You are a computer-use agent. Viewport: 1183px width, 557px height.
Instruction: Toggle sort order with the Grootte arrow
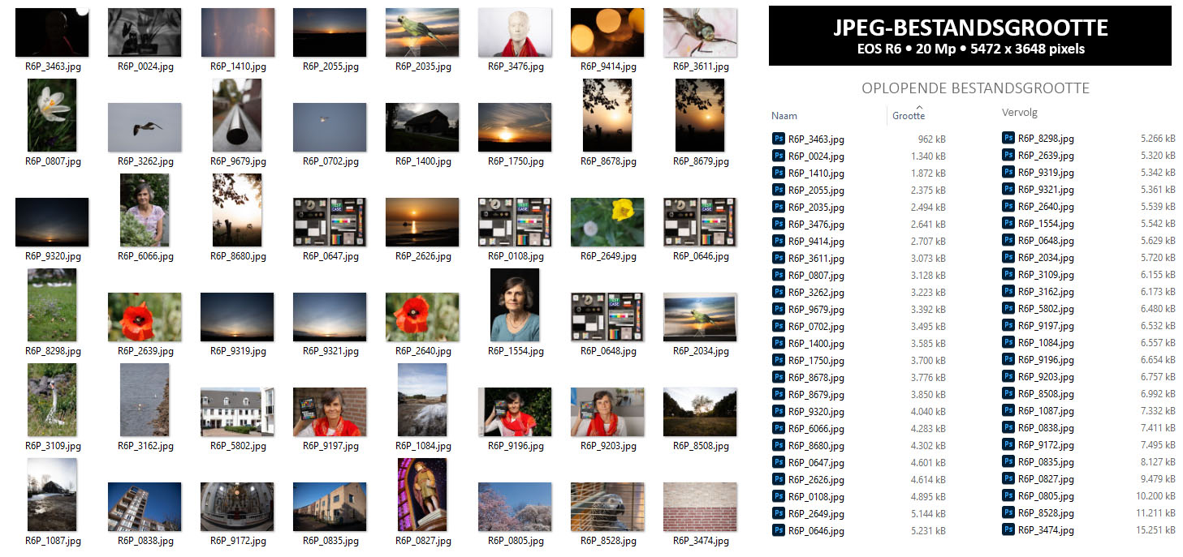click(919, 106)
